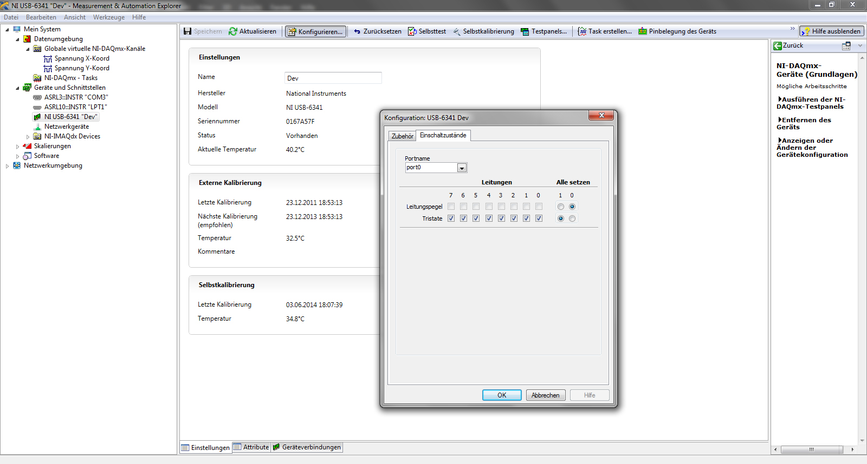Viewport: 867px width, 464px height.
Task: Switch to the Zubehör tab
Action: 403,136
